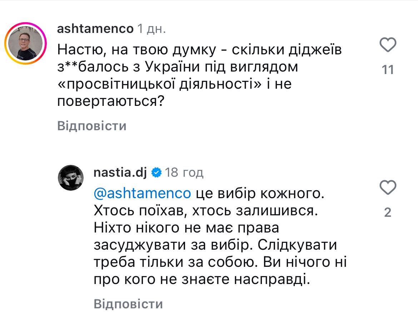
Task: Reply to ashtamenco's comment via Відповісти
Action: tap(92, 126)
